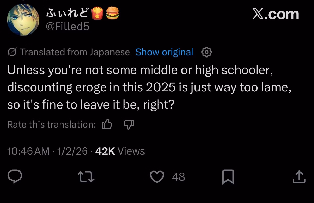Image resolution: width=314 pixels, height=203 pixels.
Task: Rate the translation thumbs down
Action: [x=129, y=124]
